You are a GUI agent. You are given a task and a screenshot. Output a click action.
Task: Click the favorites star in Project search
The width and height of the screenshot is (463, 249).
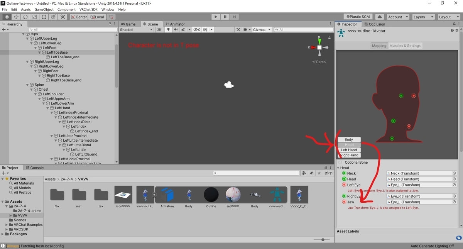pyautogui.click(x=319, y=173)
